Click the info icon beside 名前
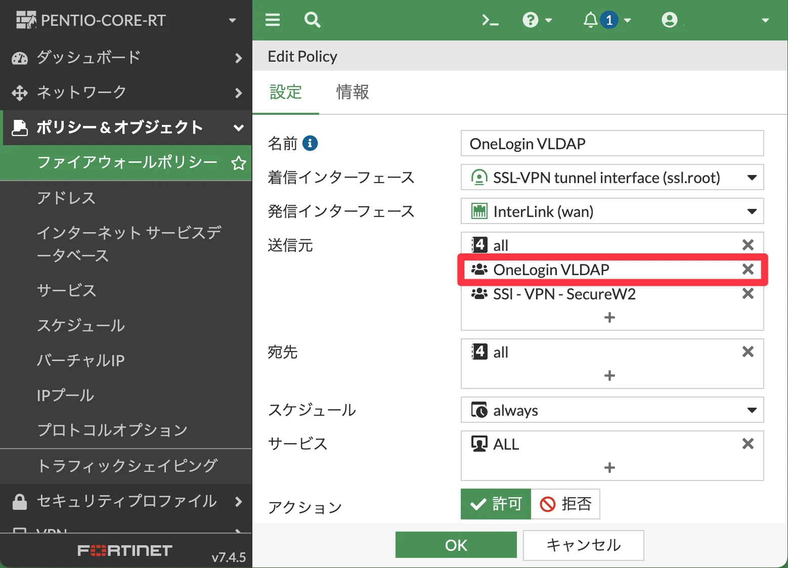This screenshot has width=788, height=568. [310, 144]
